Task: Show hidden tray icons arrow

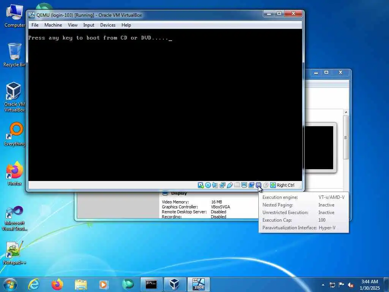Action: tap(323, 285)
